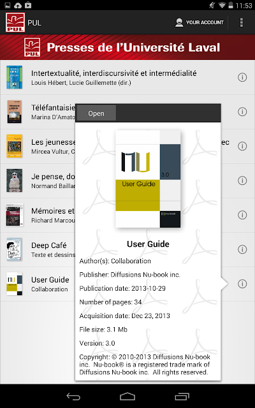Open User Guide list cover thumbnail
This screenshot has width=255, height=408.
[14, 284]
